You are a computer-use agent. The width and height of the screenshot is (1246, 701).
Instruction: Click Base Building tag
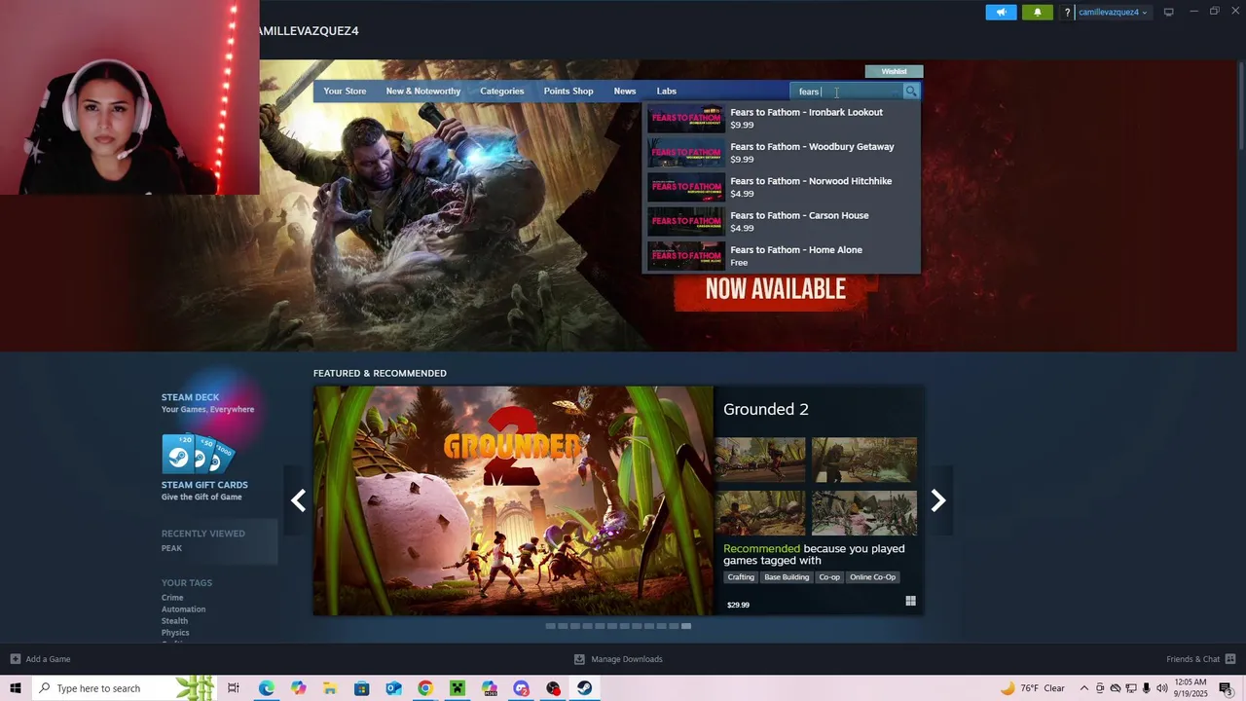coord(787,577)
